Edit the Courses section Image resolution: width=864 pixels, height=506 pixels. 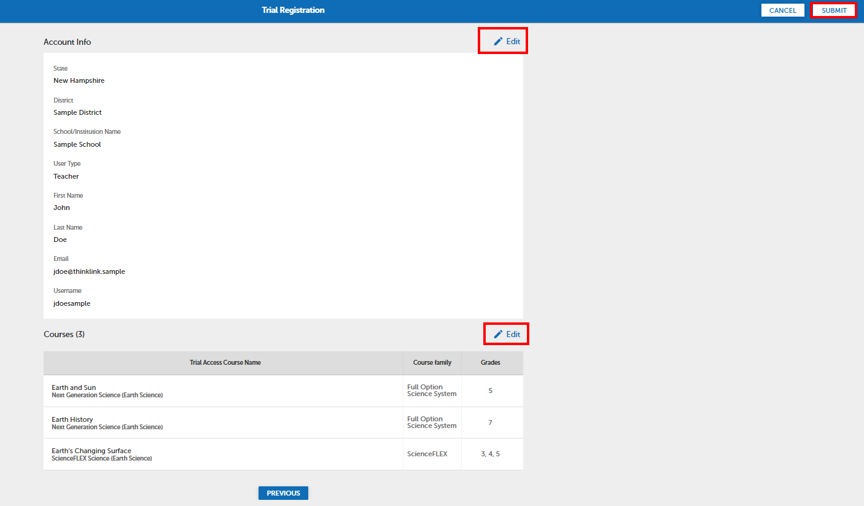pyautogui.click(x=512, y=333)
